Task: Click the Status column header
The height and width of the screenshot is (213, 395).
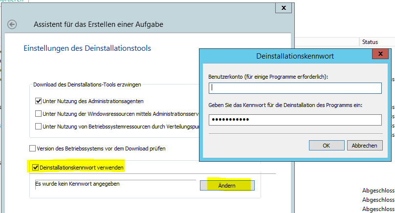Action: (x=370, y=43)
